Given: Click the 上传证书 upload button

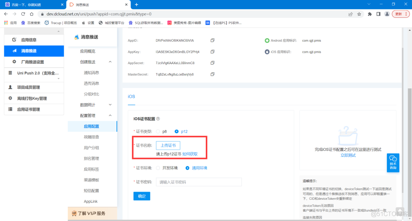Looking at the screenshot, I should (x=168, y=145).
